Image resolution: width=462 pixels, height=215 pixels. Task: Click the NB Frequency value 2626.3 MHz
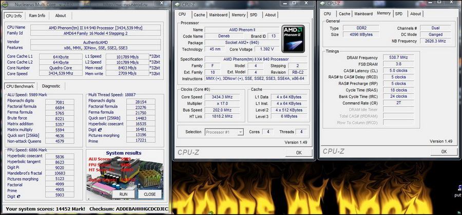pyautogui.click(x=435, y=41)
